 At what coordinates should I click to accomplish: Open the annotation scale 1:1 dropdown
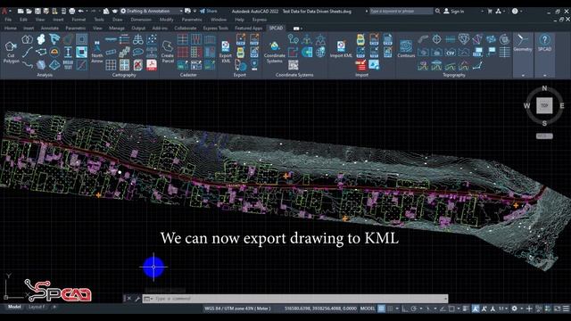(x=503, y=309)
